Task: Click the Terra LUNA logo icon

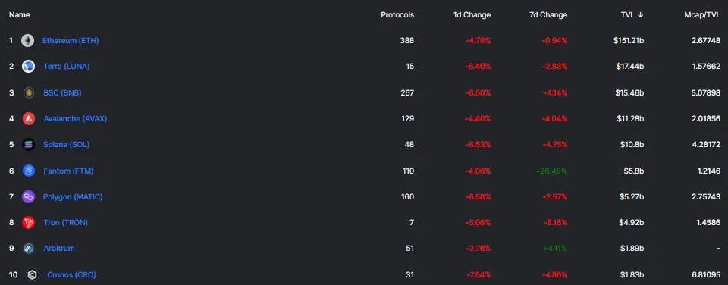Action: 28,67
